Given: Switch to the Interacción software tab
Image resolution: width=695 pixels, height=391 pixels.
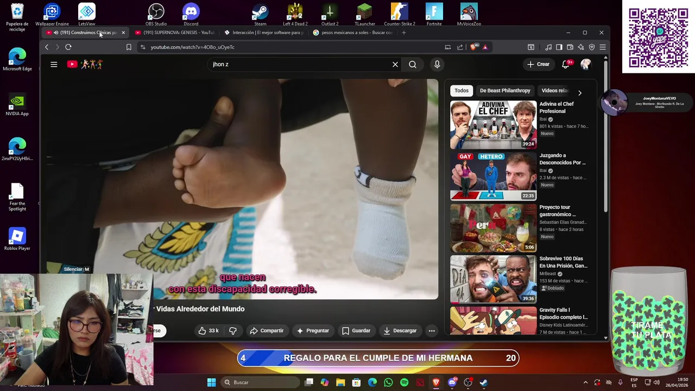Looking at the screenshot, I should point(264,33).
